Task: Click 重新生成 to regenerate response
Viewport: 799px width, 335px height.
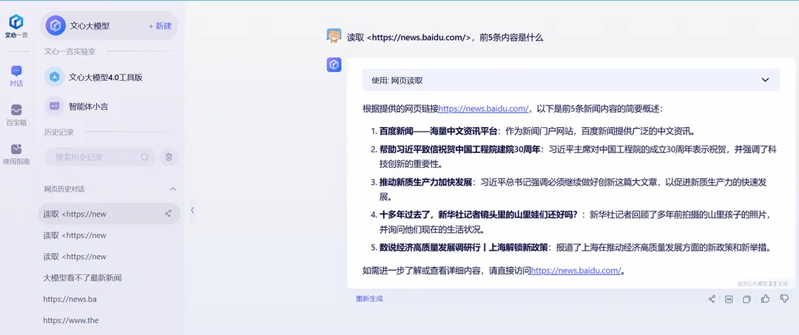Action: point(369,299)
